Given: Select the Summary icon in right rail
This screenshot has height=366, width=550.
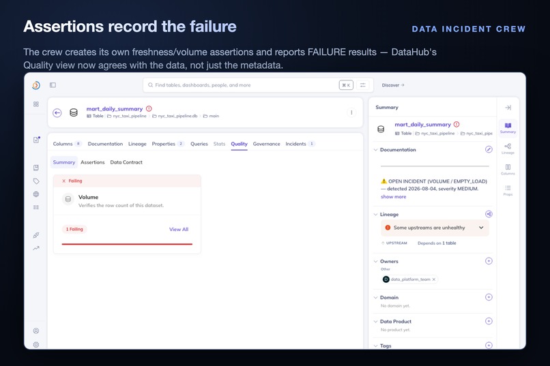Looking at the screenshot, I should (x=508, y=128).
